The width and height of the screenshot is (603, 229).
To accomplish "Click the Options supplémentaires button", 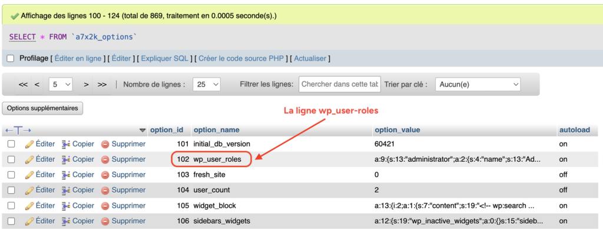I will 42,108.
